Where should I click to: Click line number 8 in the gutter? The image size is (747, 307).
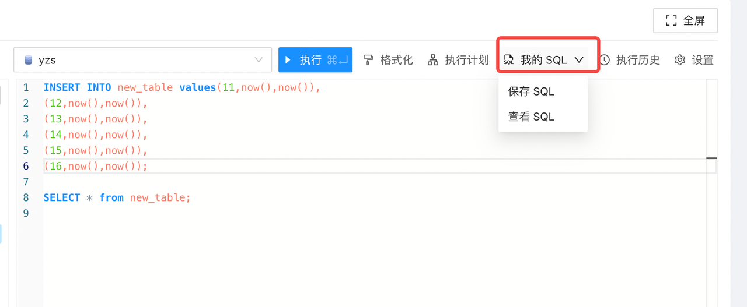pyautogui.click(x=26, y=197)
